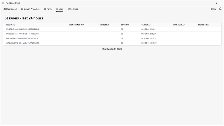The image size is (224, 126).
Task: Click the "Sessions - last 24 hours" heading
Action: click(24, 18)
